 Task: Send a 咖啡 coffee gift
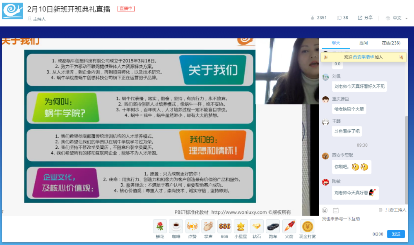click(176, 226)
